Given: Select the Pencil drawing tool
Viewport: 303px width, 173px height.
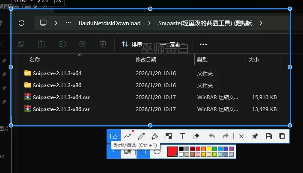Looking at the screenshot, I should point(141,136).
